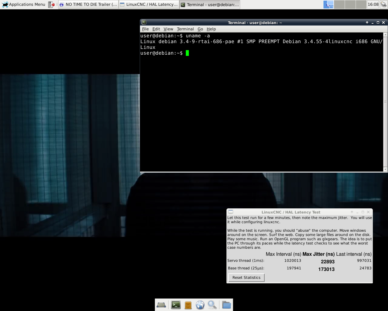Screen dimensions: 388x311
Task: Shade the HAL Latency Test window
Action: (x=352, y=212)
